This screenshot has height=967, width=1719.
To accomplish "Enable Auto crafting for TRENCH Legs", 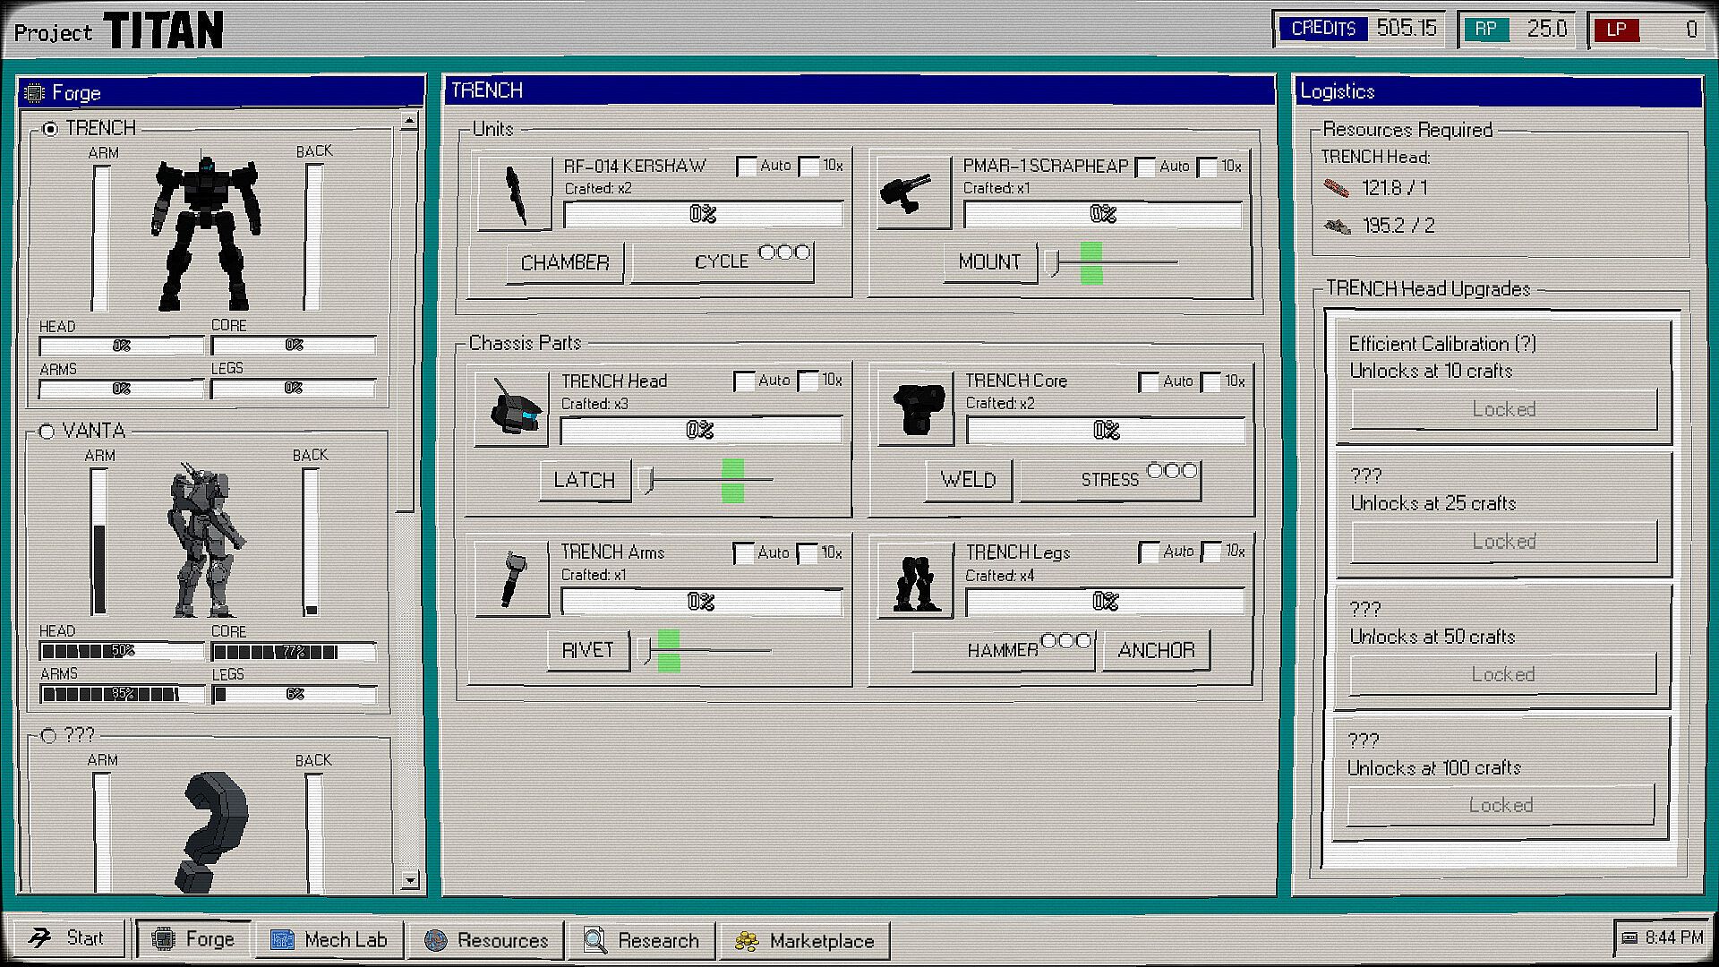I will point(1149,552).
